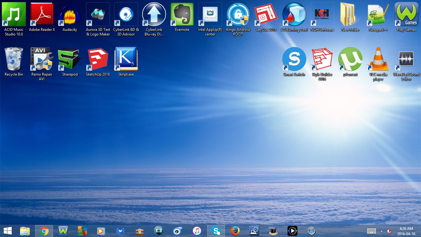Viewport: 421px width, 237px height.
Task: Open ACID Music Studio 10.0 shortcut
Action: [x=14, y=19]
